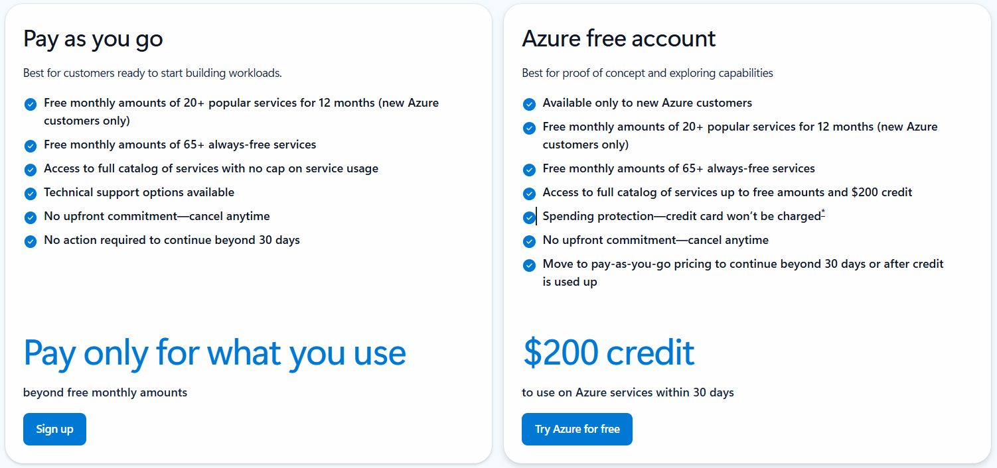This screenshot has height=468, width=997.
Task: Click the checkmark beside 'No action required to continue beyond 30 days'
Action: [x=30, y=241]
